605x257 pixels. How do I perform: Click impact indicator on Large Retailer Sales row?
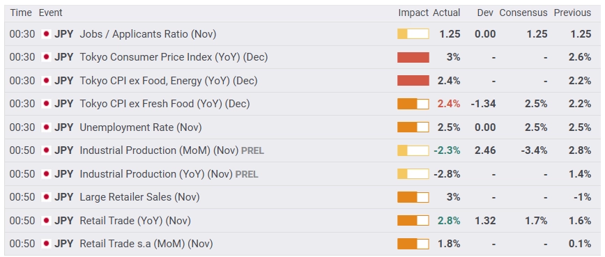click(413, 197)
